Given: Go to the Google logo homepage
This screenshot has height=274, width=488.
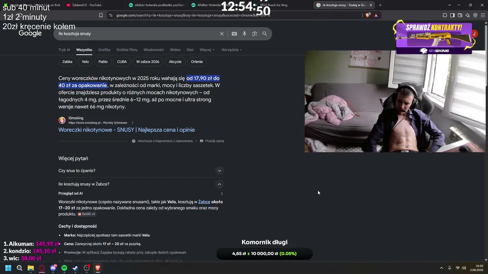Looking at the screenshot, I should pyautogui.click(x=30, y=33).
